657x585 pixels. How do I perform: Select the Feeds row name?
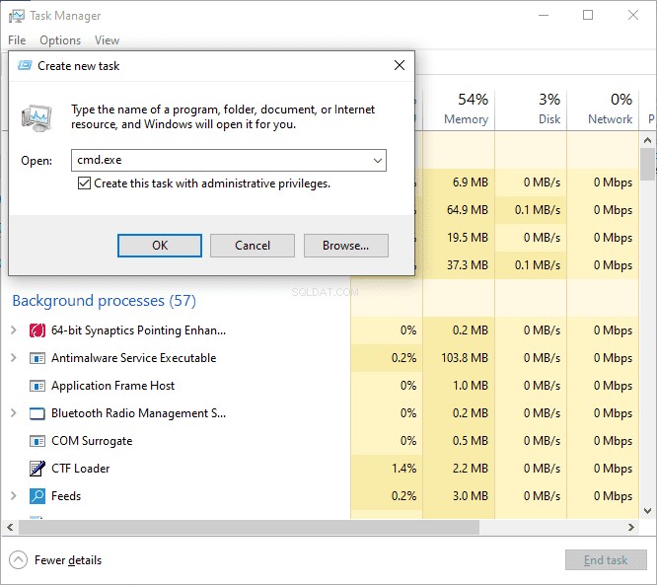click(66, 496)
